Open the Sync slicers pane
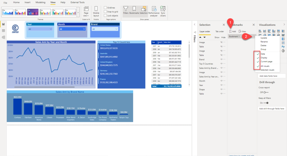 coord(163,11)
